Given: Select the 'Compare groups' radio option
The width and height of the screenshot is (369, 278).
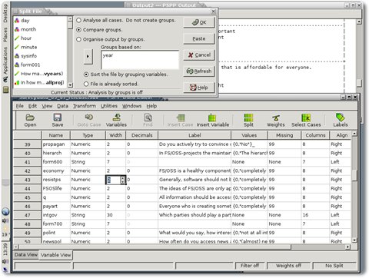Looking at the screenshot, I should point(78,30).
